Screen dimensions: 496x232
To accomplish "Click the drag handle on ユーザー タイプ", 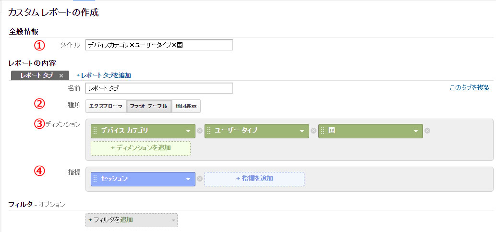I will point(209,131).
